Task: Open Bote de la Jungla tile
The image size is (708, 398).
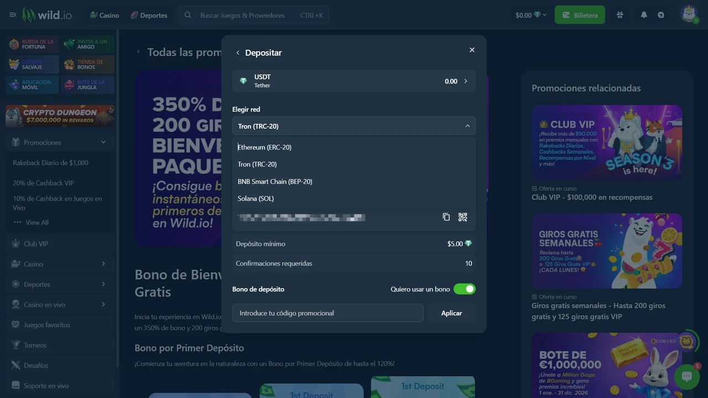Action: [x=87, y=85]
